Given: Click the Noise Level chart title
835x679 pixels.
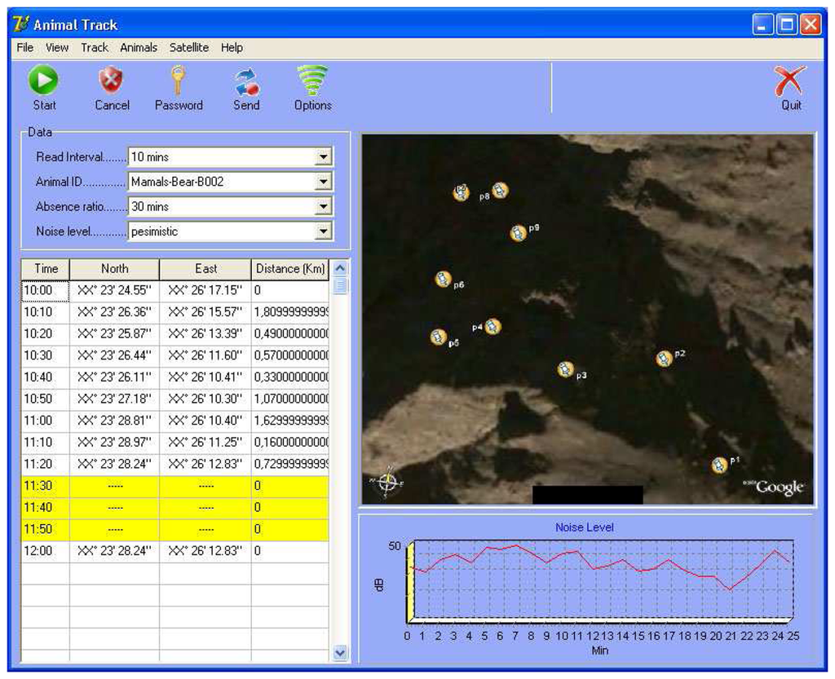Looking at the screenshot, I should tap(584, 527).
